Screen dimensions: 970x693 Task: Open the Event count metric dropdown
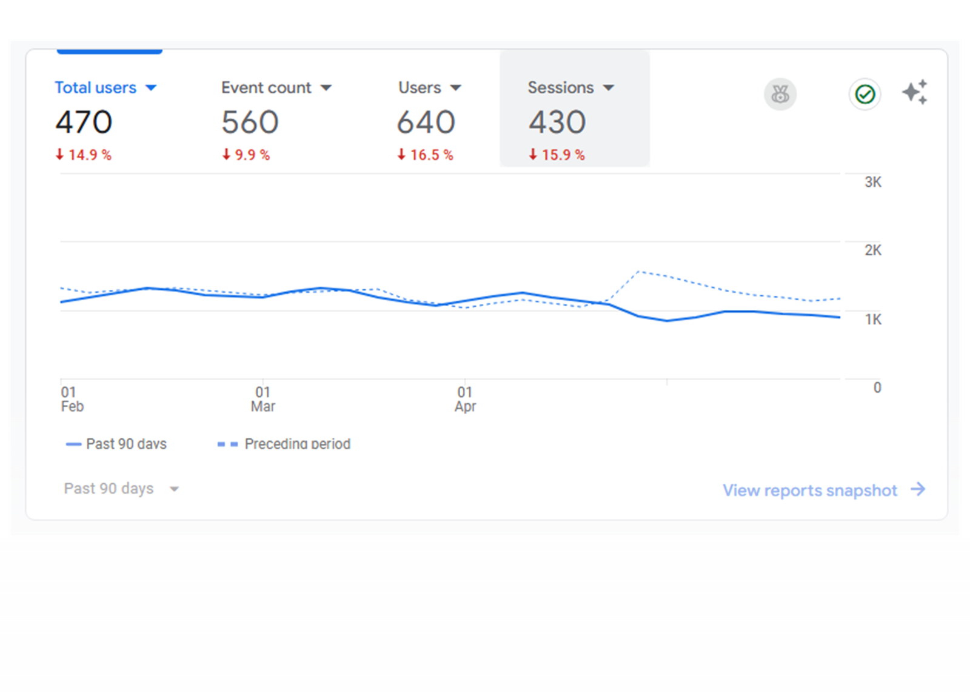[326, 87]
